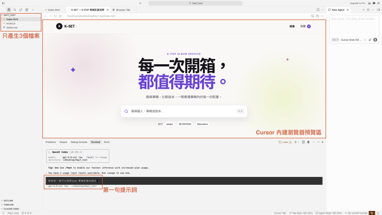
Task: Switch to the Output panel tab
Action: click(x=63, y=142)
